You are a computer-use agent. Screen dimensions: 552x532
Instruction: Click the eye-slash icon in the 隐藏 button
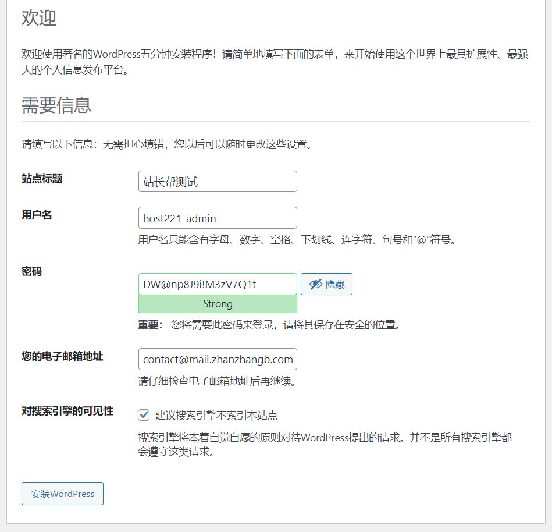pyautogui.click(x=316, y=284)
